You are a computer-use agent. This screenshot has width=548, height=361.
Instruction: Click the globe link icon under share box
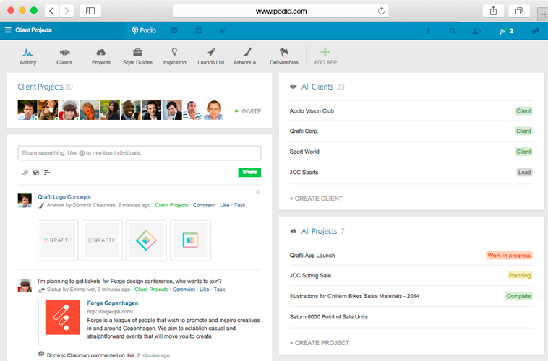(x=36, y=173)
